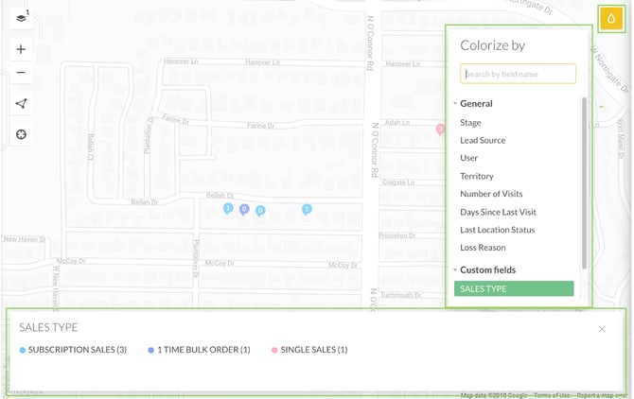Colorize by Last Location Status
634x399 pixels.
tap(498, 230)
